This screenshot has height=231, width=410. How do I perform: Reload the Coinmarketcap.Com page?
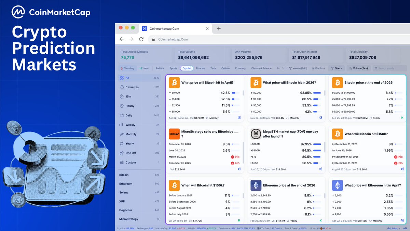(x=141, y=39)
